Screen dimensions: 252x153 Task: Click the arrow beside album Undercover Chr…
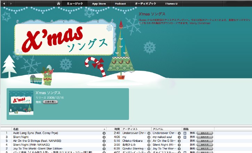pos(179,133)
